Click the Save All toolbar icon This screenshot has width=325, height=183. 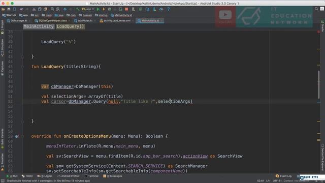[x=9, y=9]
